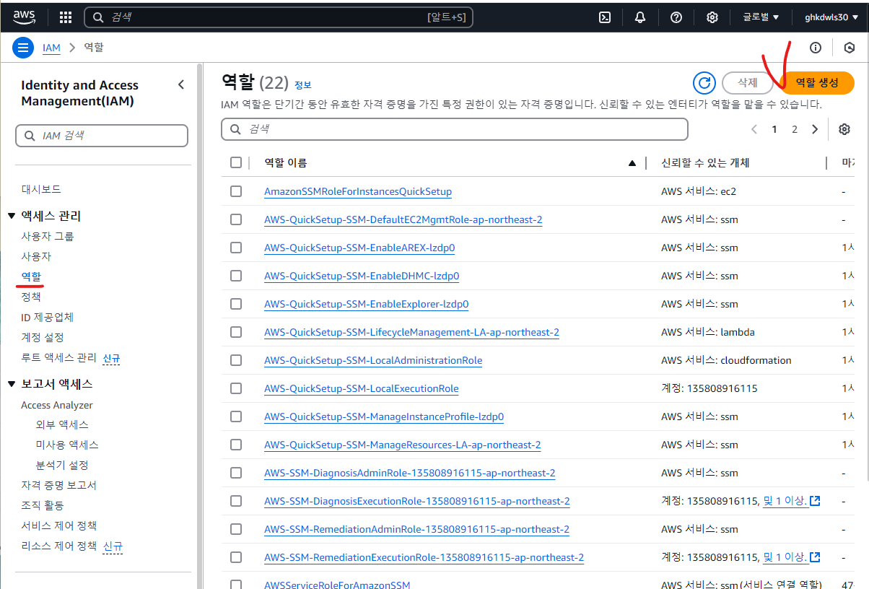Open ID 제공업체 in the sidebar
The height and width of the screenshot is (589, 869).
point(48,317)
